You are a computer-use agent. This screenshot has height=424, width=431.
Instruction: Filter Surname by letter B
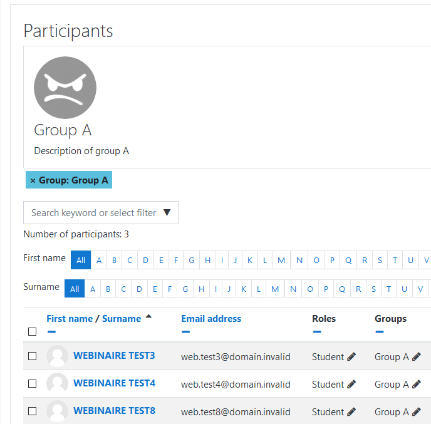pos(108,289)
